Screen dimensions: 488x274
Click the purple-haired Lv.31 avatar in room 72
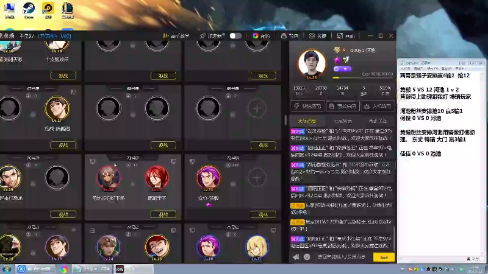pyautogui.click(x=208, y=178)
